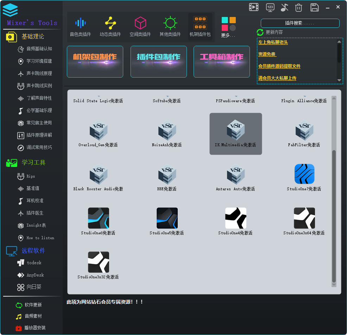Focus the 插件搜索 search field

(x=300, y=23)
